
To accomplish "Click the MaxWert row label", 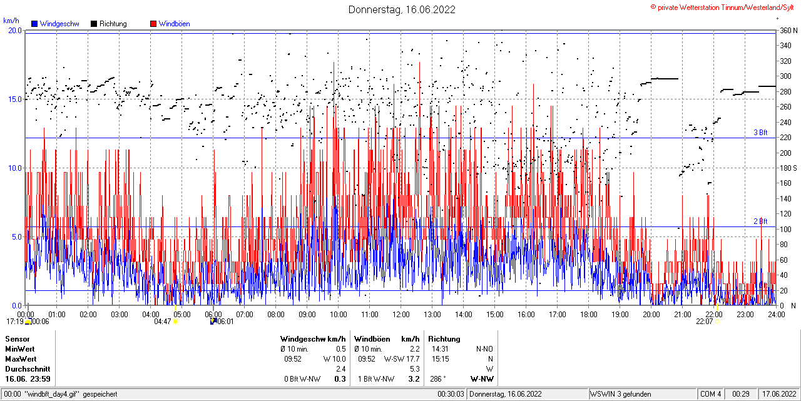I will coord(21,358).
